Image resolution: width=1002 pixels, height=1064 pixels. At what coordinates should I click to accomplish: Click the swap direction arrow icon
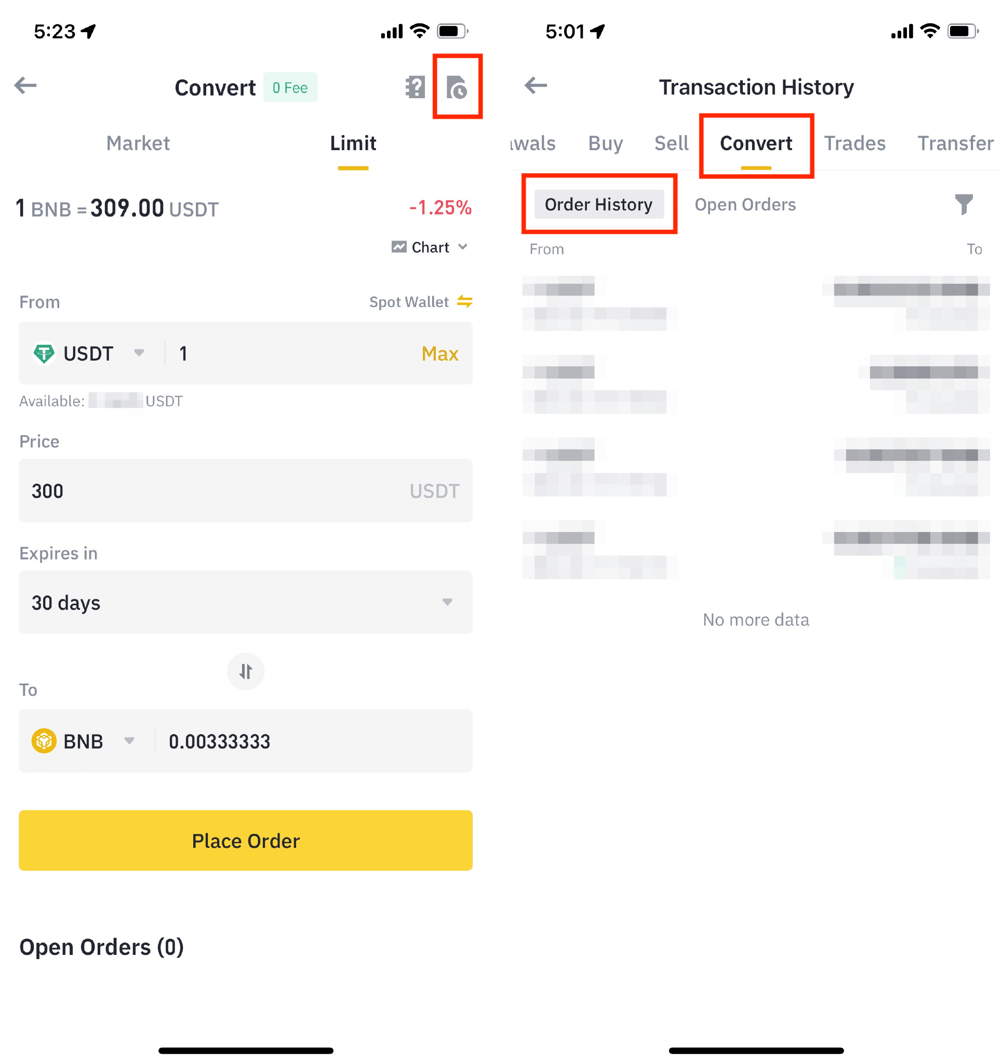[246, 670]
